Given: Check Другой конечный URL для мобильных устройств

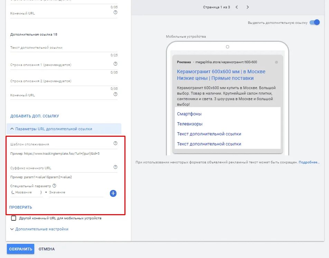Looking at the screenshot, I should [13, 218].
